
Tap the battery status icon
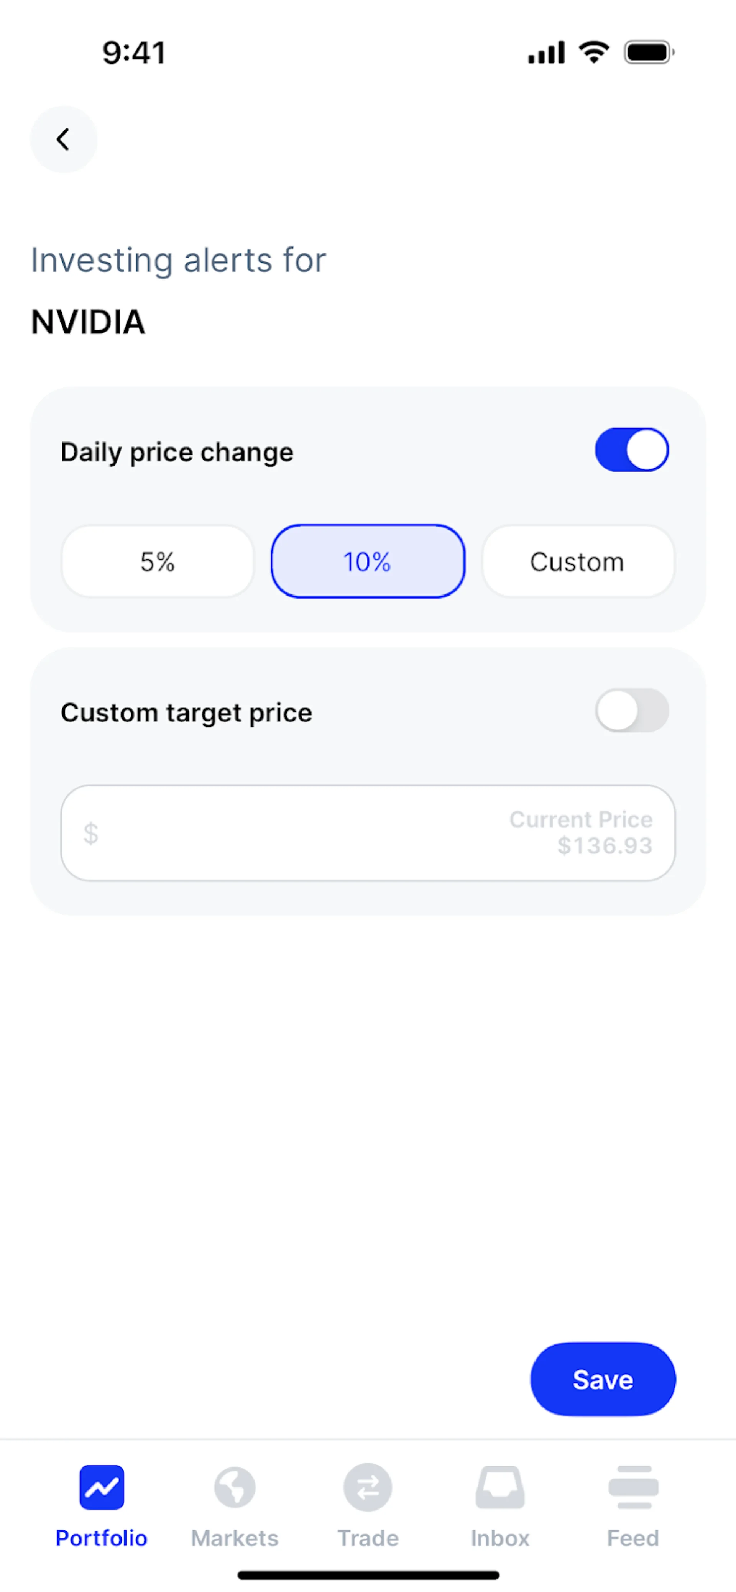(648, 53)
